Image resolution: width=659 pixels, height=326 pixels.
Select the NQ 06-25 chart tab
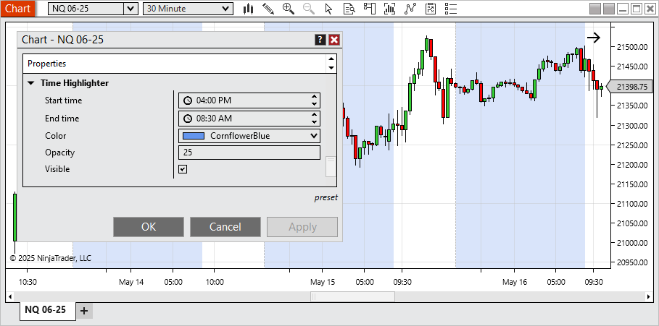point(45,310)
